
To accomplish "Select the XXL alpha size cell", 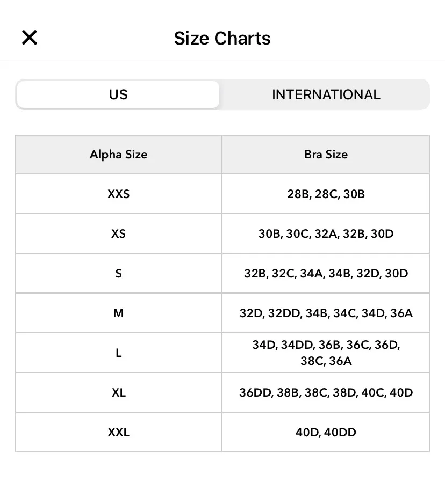I will tap(119, 432).
